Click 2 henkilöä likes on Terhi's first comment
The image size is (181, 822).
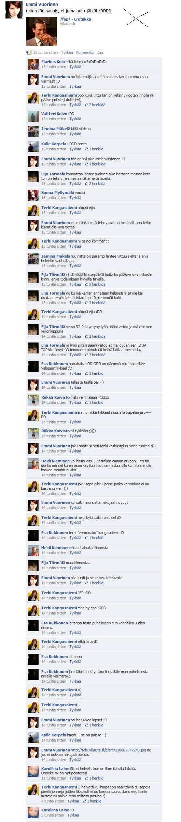tap(97, 105)
